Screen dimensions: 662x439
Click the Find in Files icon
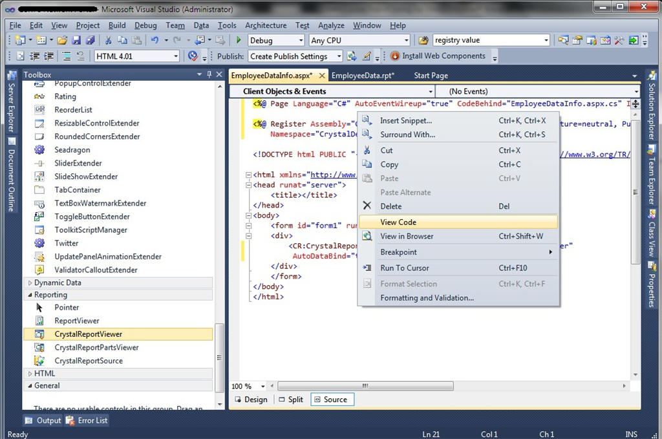tap(423, 41)
